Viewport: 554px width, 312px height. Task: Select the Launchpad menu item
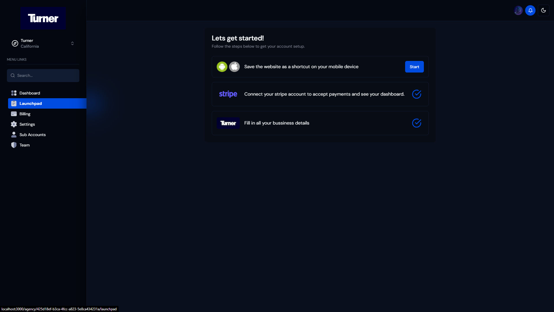[x=47, y=103]
